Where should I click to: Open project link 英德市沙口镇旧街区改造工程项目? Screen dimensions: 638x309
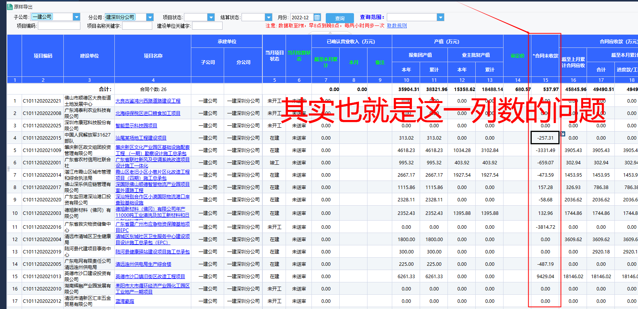[150, 277]
